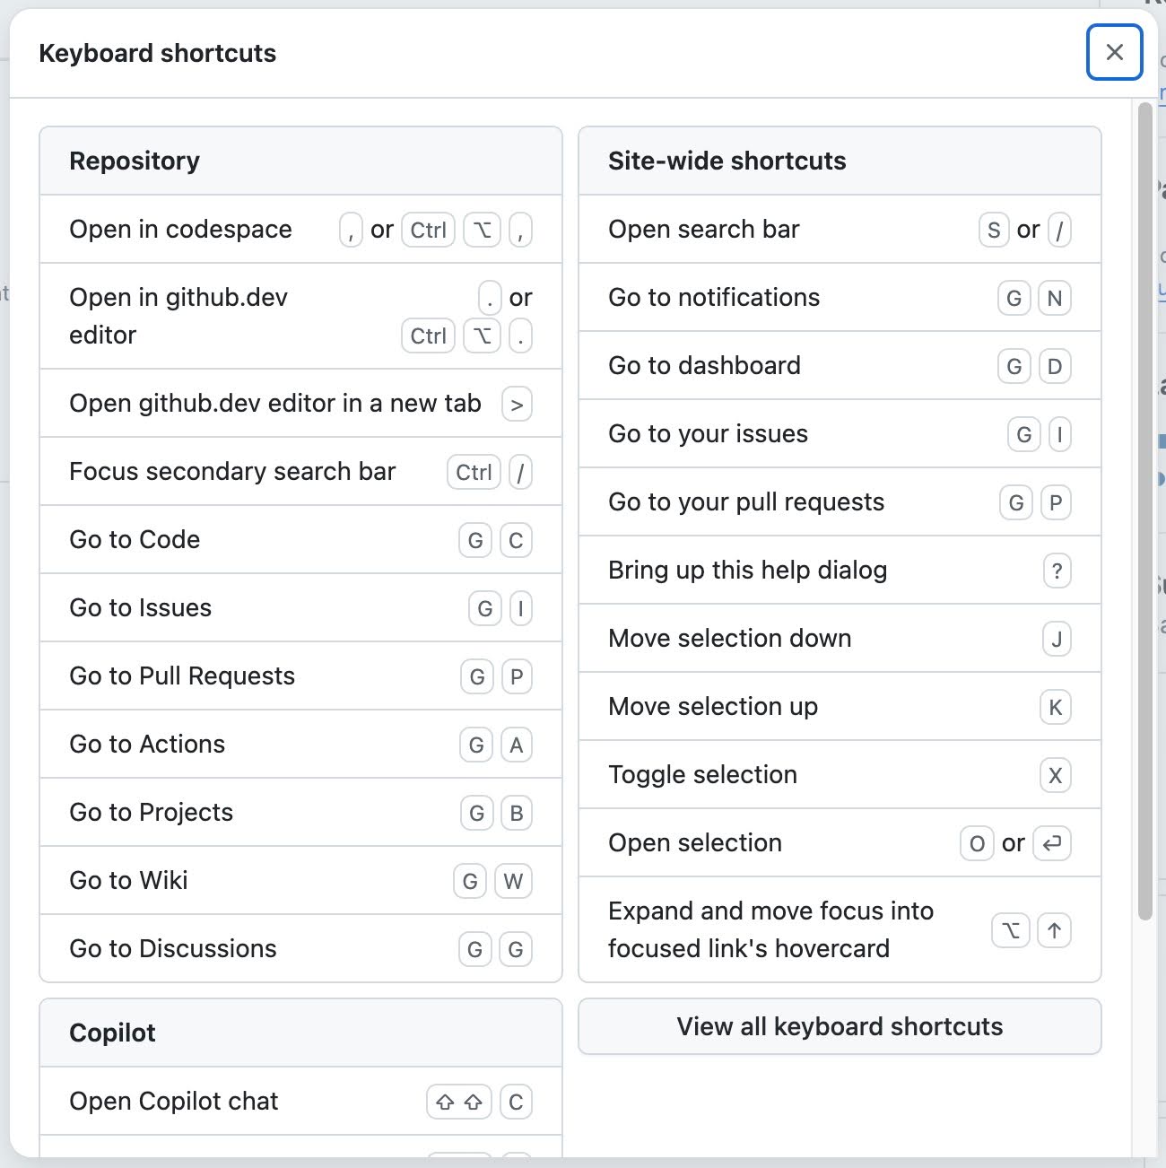Image resolution: width=1166 pixels, height=1168 pixels.
Task: Click the S key beside Open search bar
Action: [994, 230]
